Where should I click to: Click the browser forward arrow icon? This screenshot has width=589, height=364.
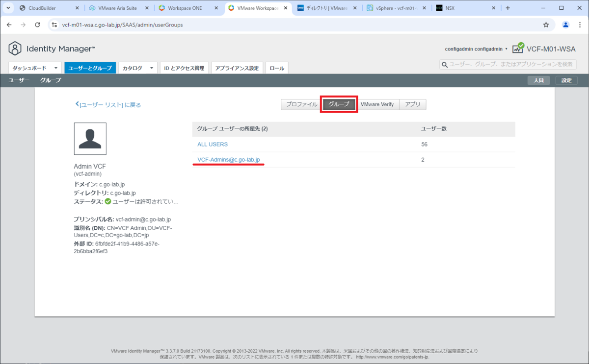pos(23,24)
